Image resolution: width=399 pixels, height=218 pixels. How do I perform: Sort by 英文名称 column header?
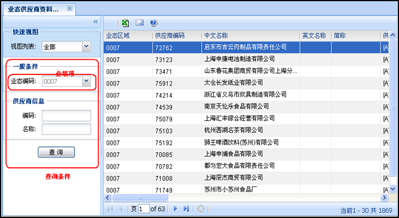(315, 36)
